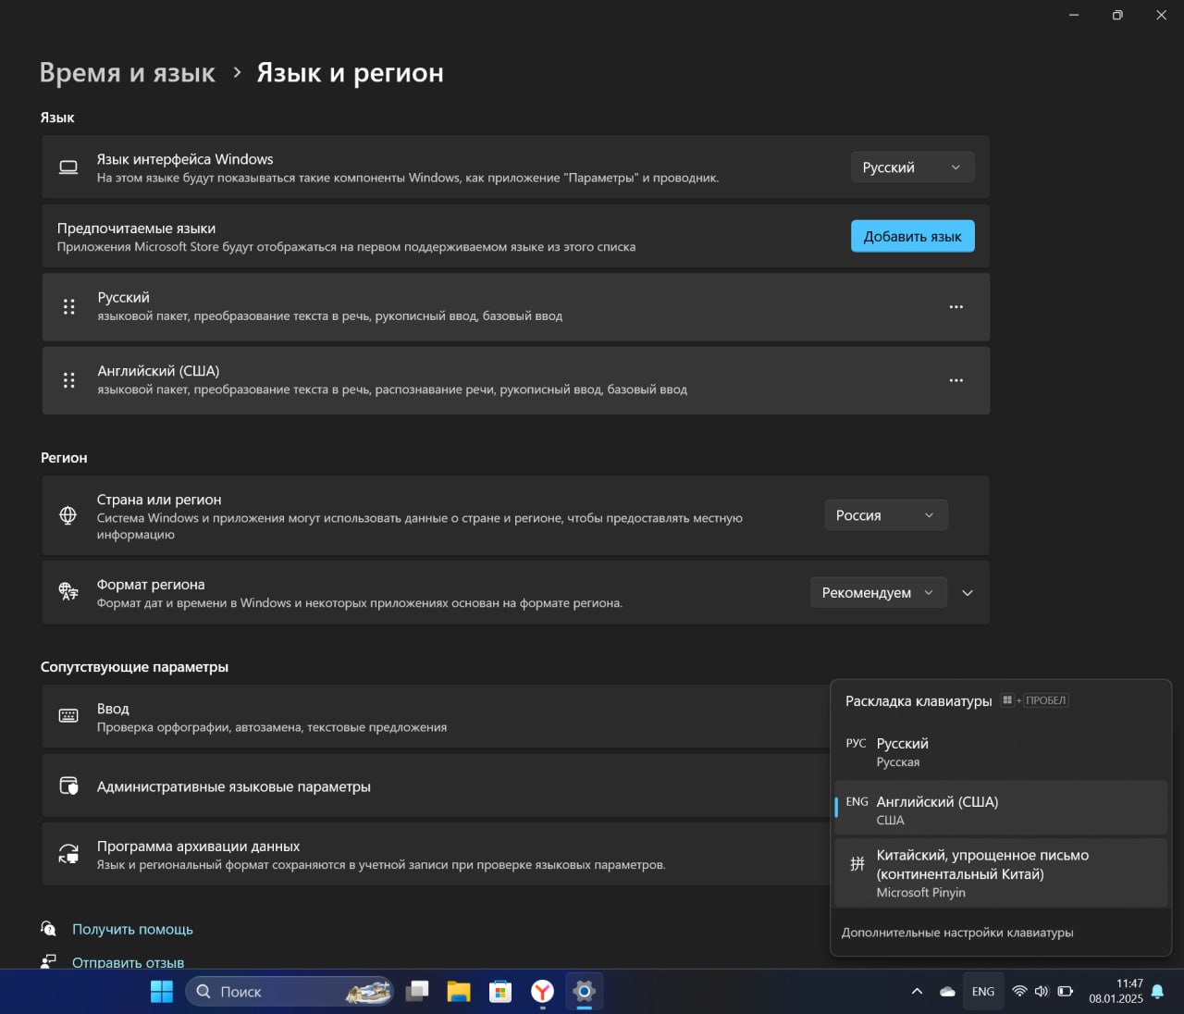The height and width of the screenshot is (1014, 1184).
Task: Click the battery tray icon
Action: [1066, 991]
